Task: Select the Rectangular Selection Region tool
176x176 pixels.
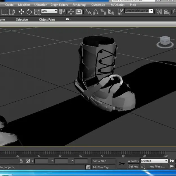Action: (5, 12)
